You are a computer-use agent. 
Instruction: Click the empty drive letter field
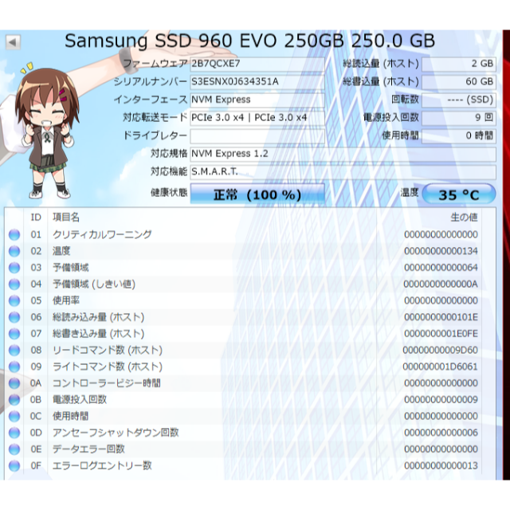257,136
